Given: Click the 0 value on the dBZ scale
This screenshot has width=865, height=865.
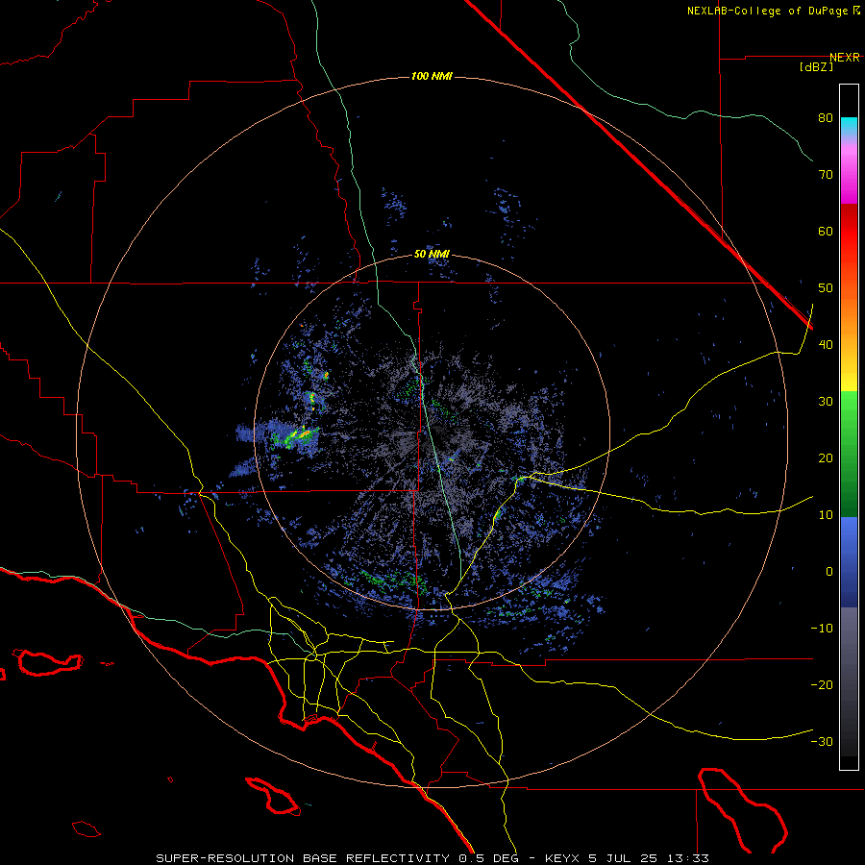Looking at the screenshot, I should [829, 572].
